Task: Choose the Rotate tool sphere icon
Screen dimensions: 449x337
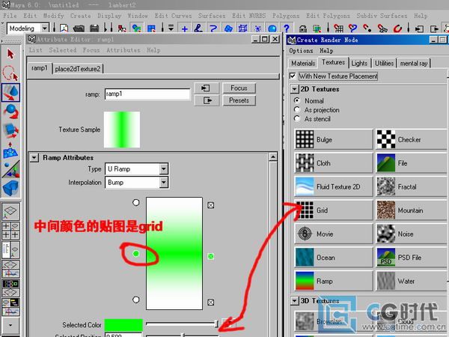Action: click(10, 112)
